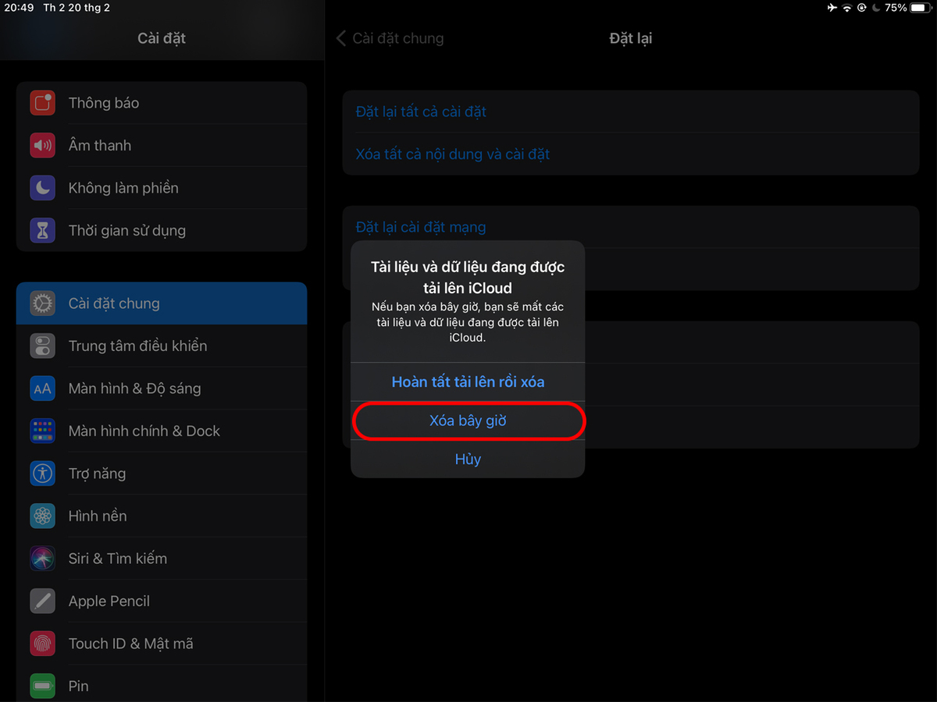The image size is (937, 702).
Task: Open Màn hình & Độ sáng row
Action: coord(162,388)
